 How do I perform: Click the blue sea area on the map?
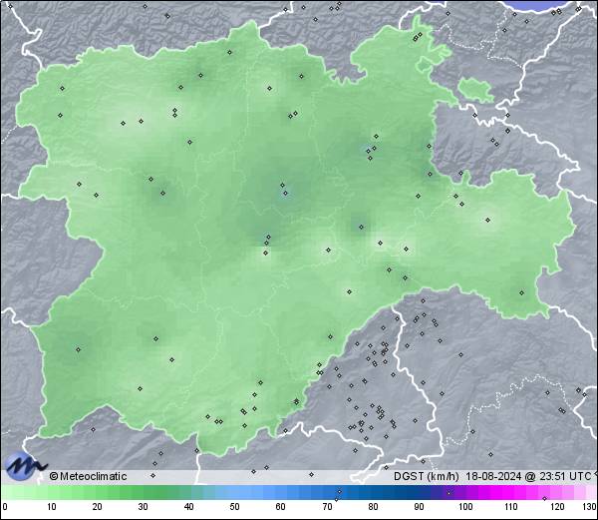pyautogui.click(x=538, y=5)
